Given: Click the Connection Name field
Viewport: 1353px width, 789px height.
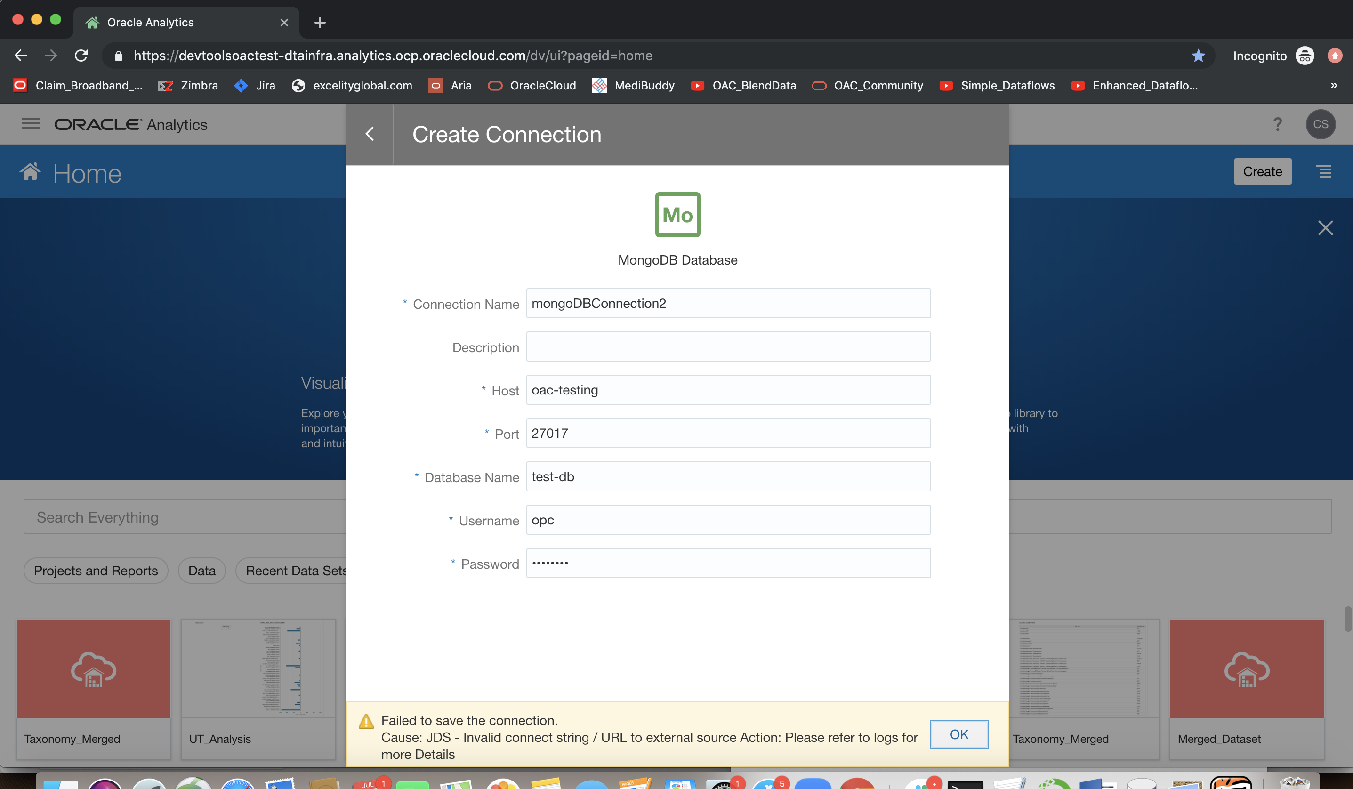Looking at the screenshot, I should 728,303.
